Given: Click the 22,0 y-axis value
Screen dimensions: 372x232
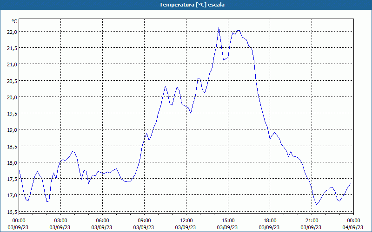Looking at the screenshot, I should (x=12, y=32).
